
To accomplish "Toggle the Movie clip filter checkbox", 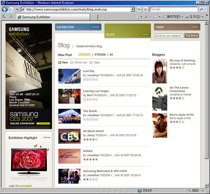I will tap(72, 63).
